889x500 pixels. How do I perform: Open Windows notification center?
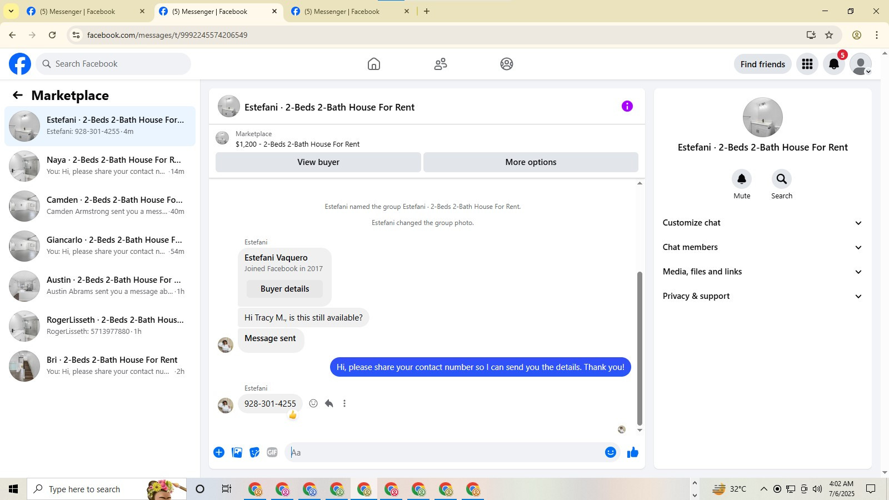coord(871,489)
